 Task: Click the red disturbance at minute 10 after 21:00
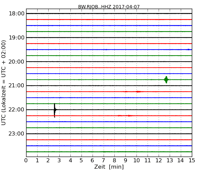pos(138,92)
